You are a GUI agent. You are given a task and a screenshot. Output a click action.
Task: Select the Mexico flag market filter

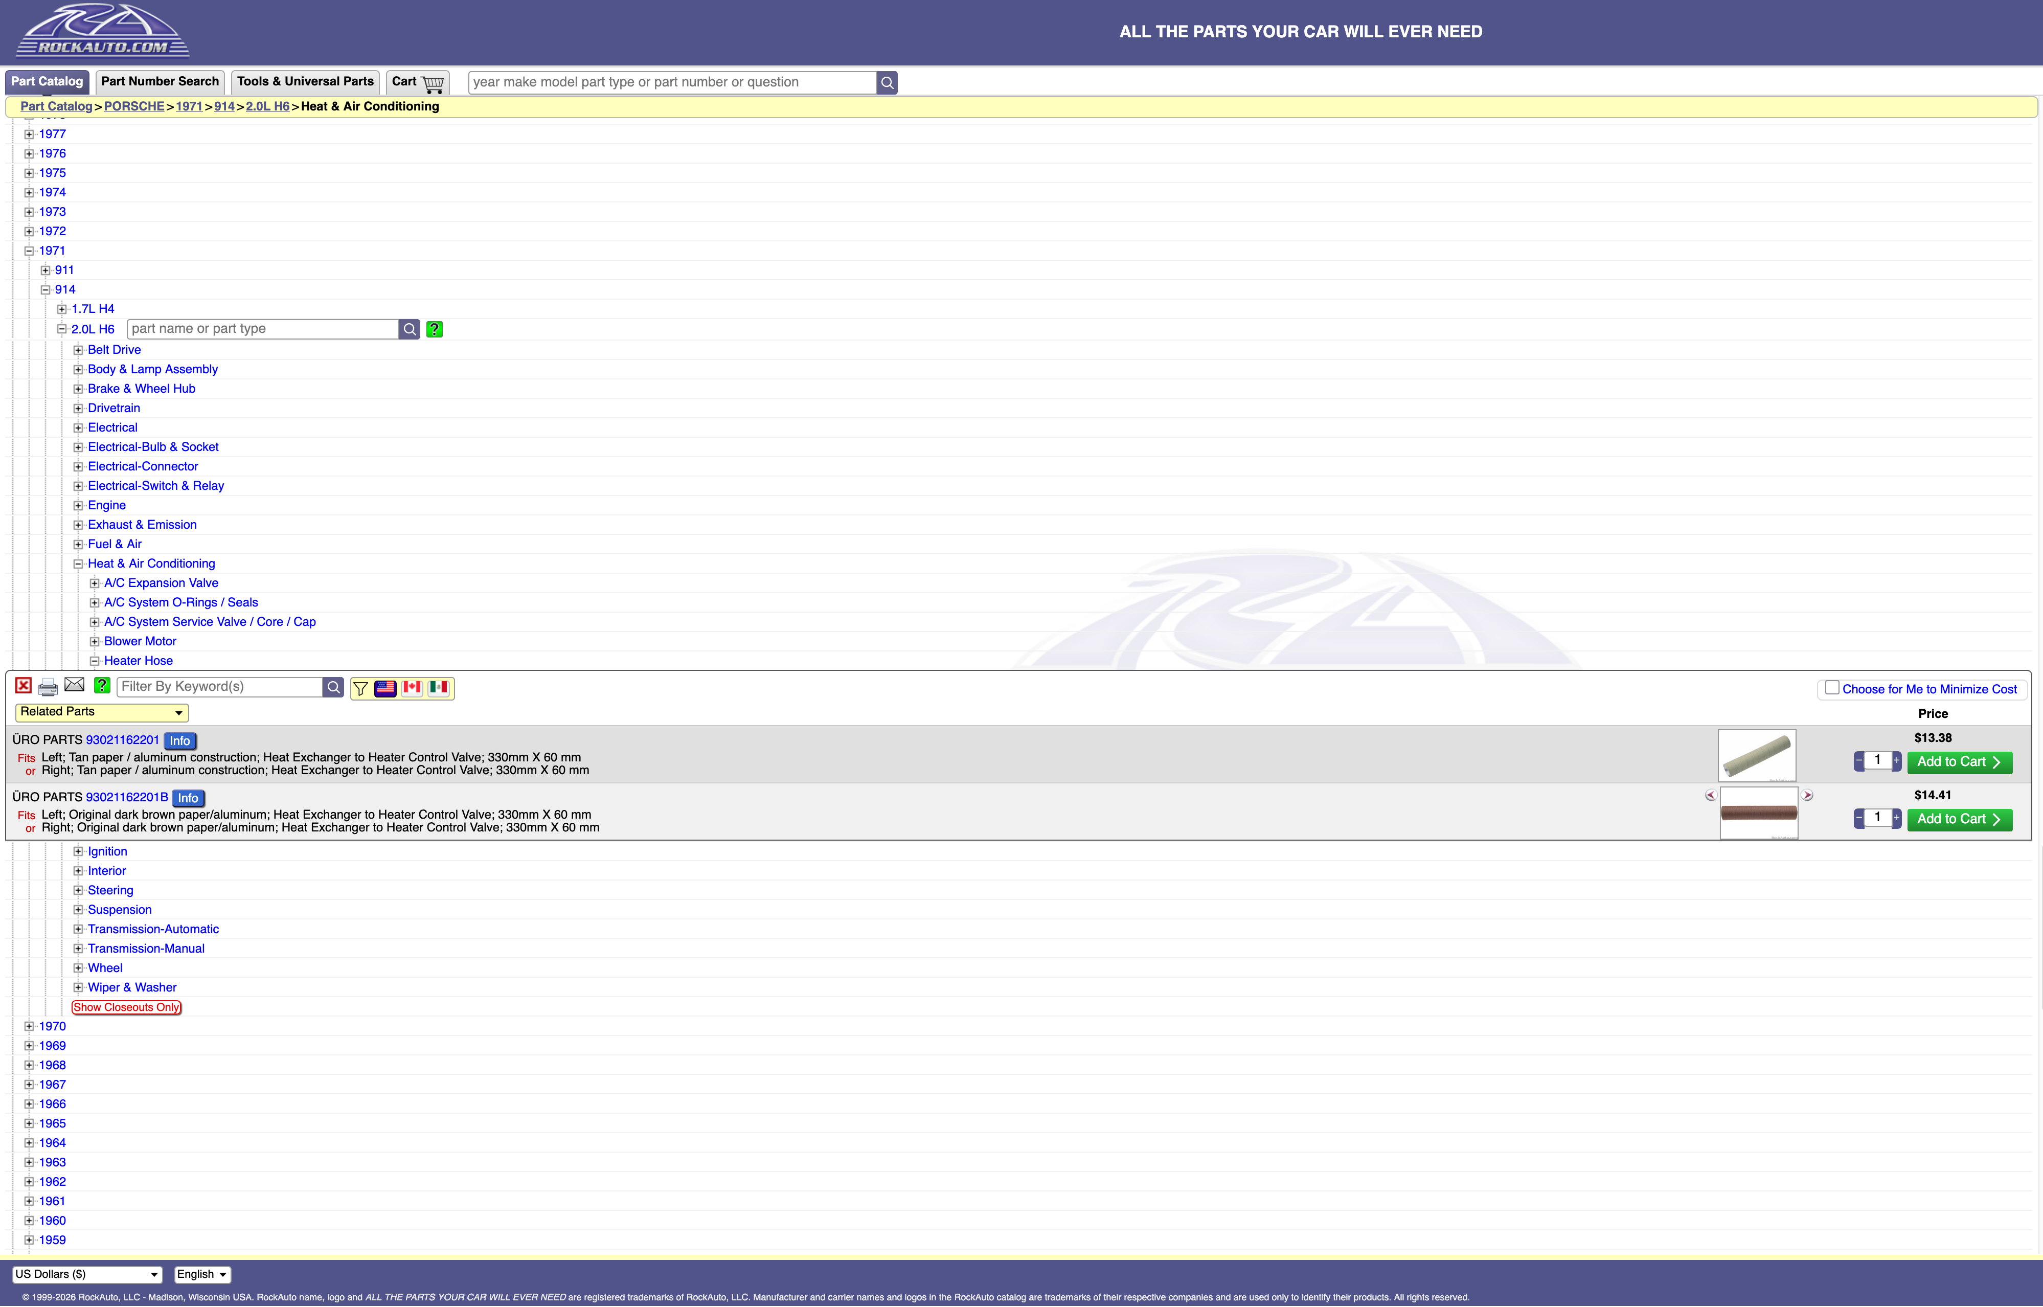(439, 688)
